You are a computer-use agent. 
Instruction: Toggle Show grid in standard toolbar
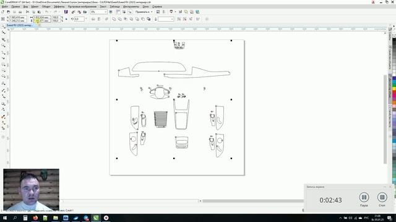coord(124,12)
